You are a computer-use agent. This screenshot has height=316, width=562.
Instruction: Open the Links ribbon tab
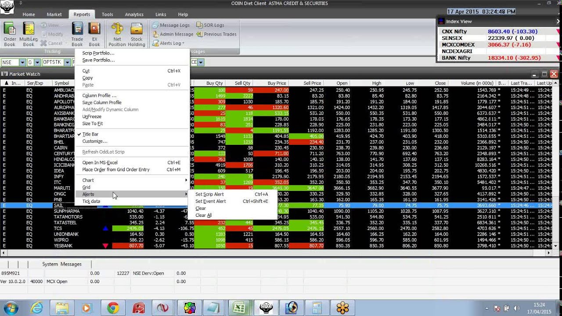click(x=161, y=14)
